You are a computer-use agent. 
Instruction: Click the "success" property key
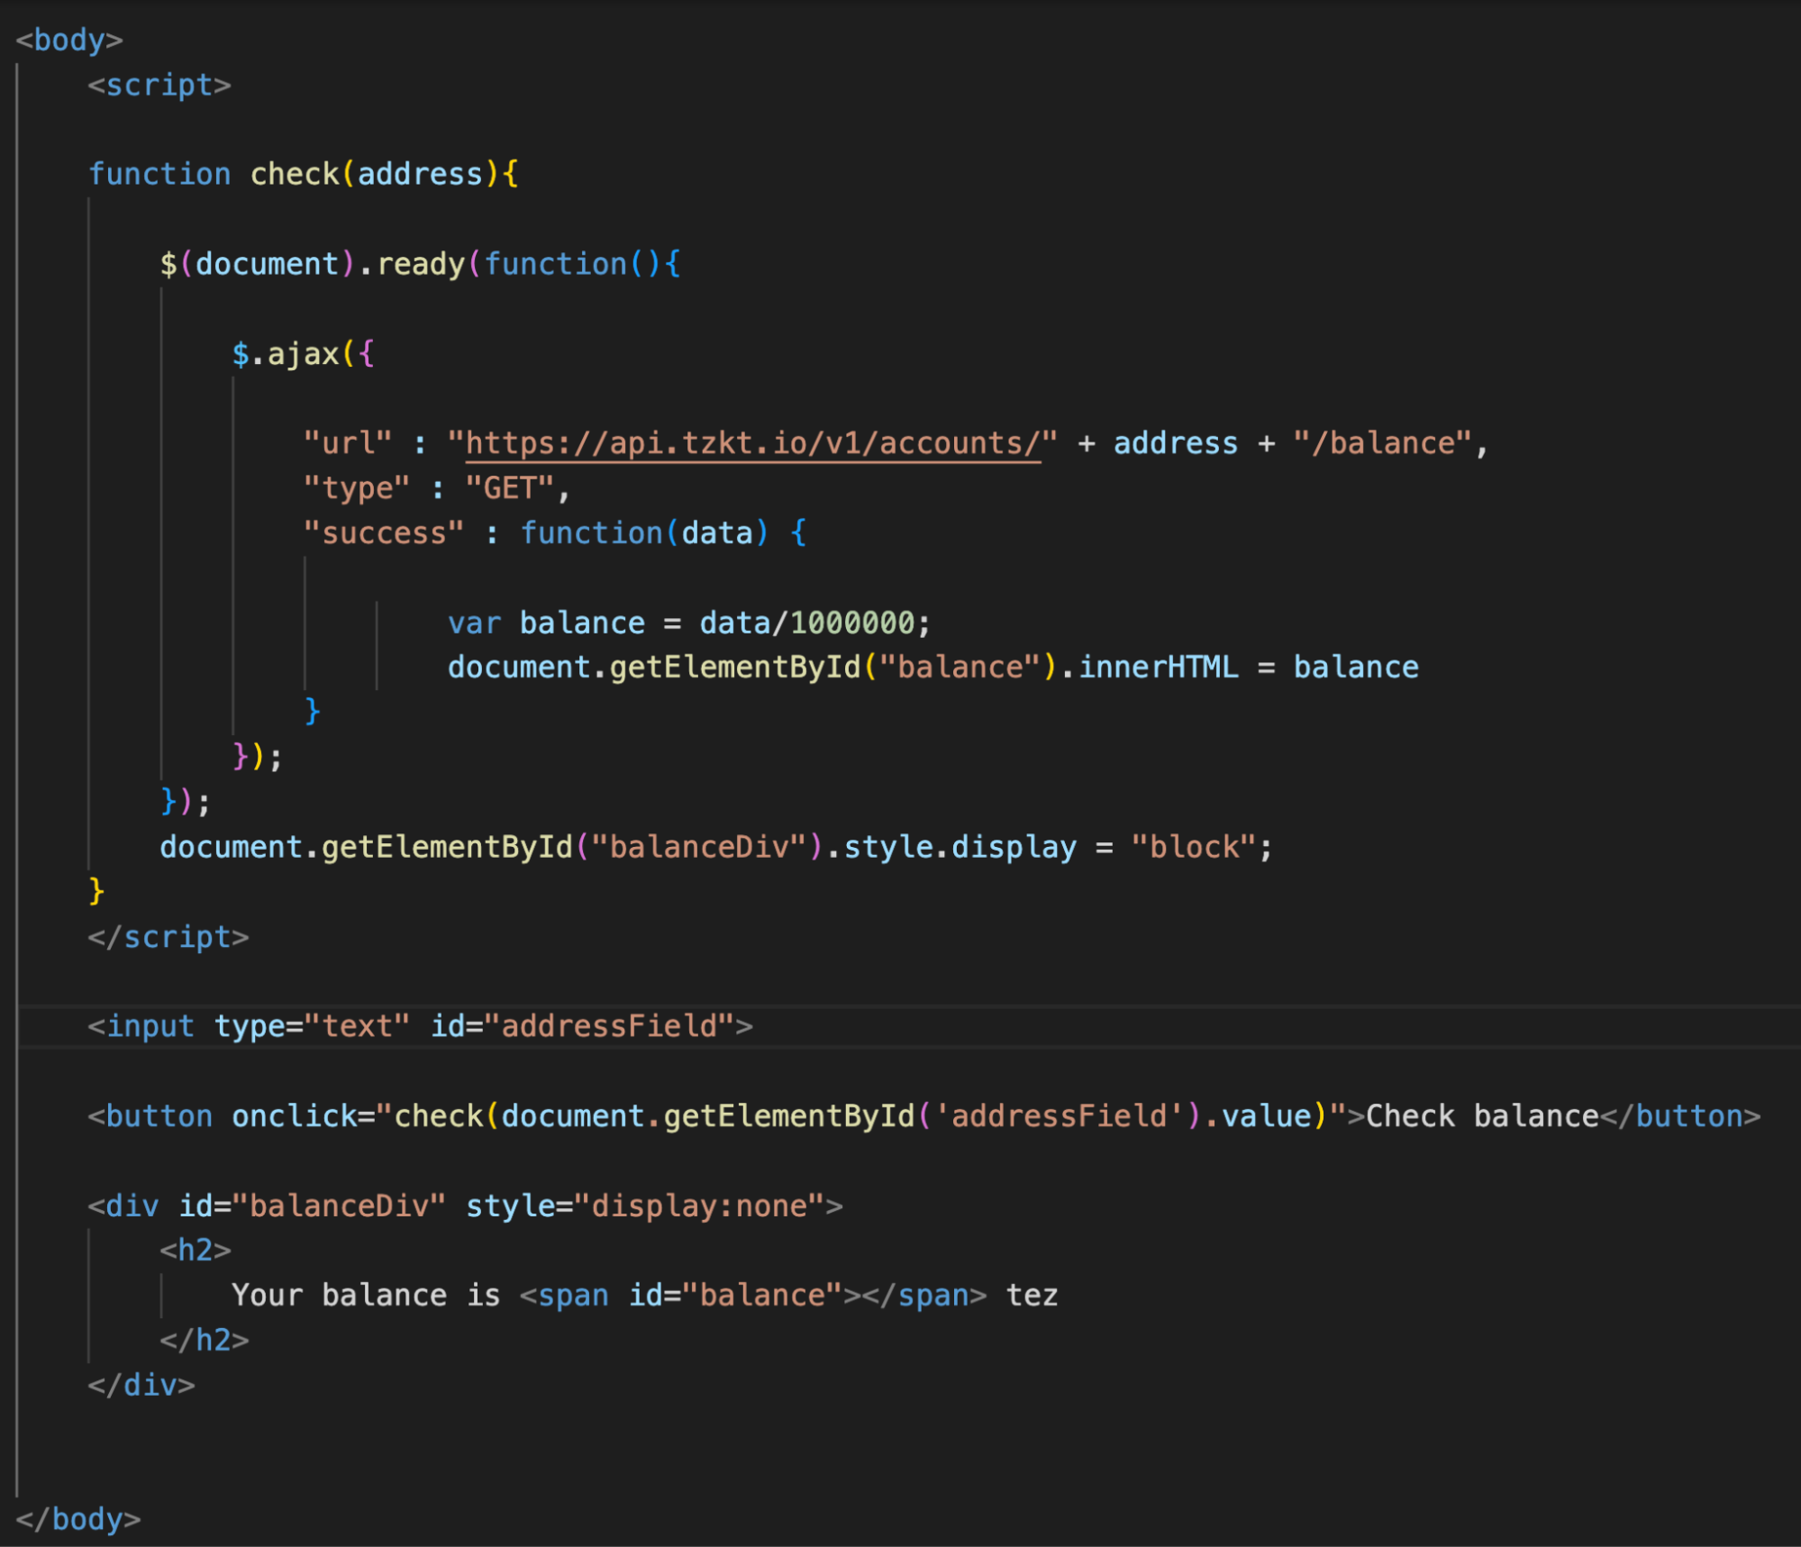(x=383, y=533)
